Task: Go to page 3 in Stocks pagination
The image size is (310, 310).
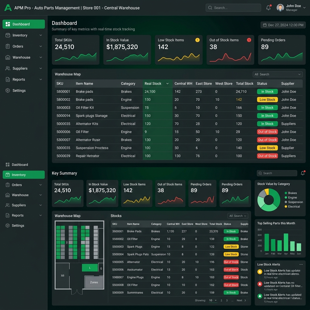Action: point(227,300)
